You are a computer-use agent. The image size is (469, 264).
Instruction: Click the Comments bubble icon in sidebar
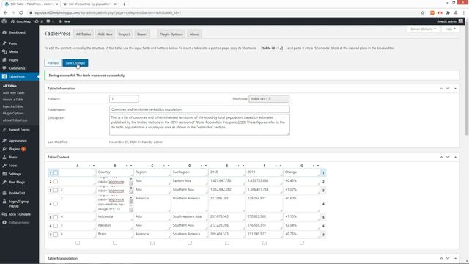click(4, 68)
